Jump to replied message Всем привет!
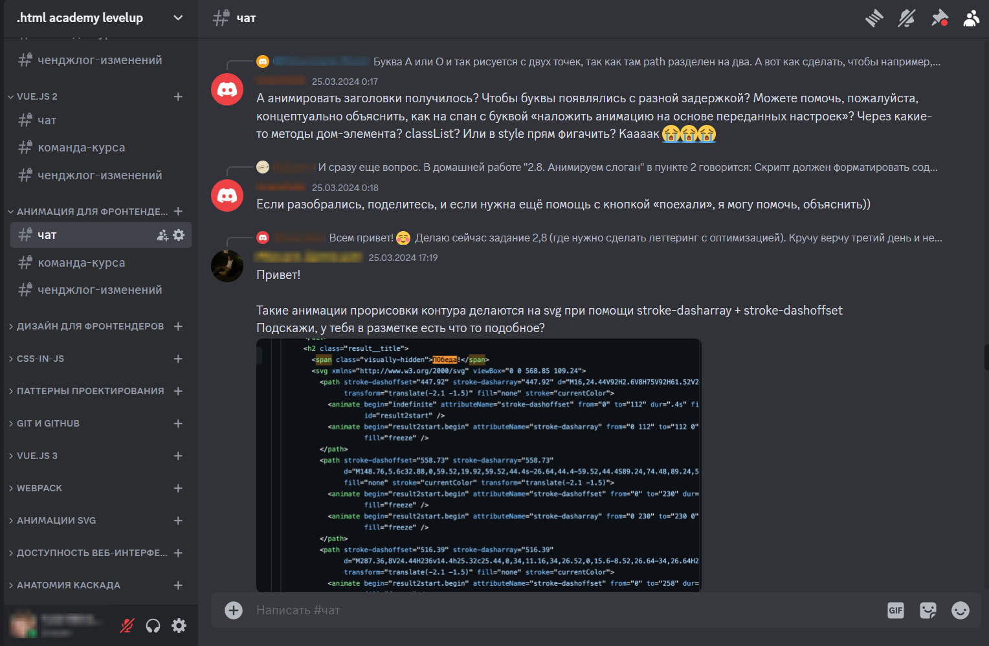The height and width of the screenshot is (646, 989). pos(635,238)
